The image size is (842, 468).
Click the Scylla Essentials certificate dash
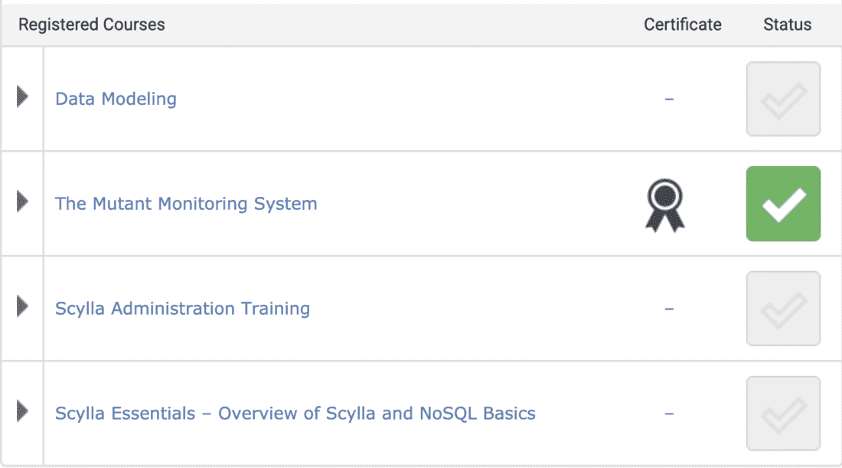pos(669,414)
